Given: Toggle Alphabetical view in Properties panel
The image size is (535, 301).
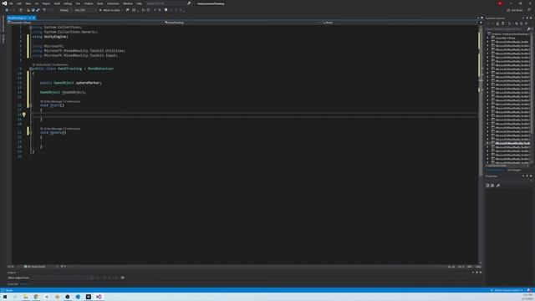Looking at the screenshot, I should coord(492,186).
